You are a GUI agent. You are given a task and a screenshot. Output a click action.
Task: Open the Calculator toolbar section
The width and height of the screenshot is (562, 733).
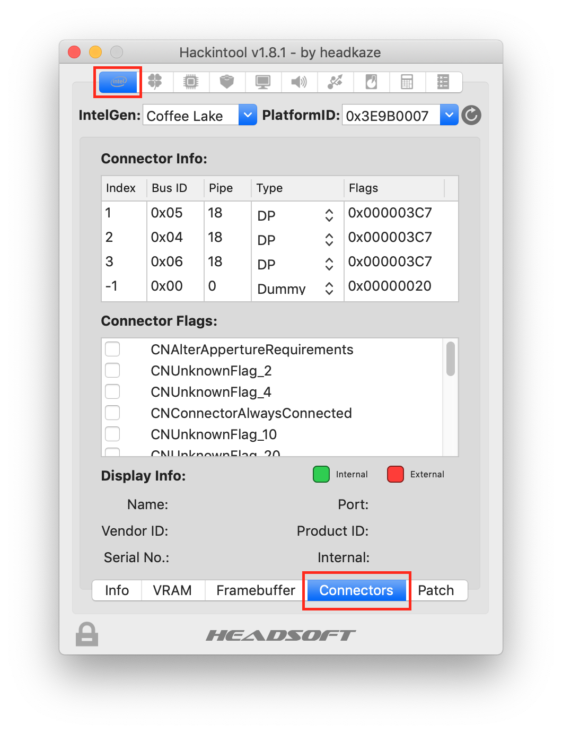pyautogui.click(x=407, y=82)
